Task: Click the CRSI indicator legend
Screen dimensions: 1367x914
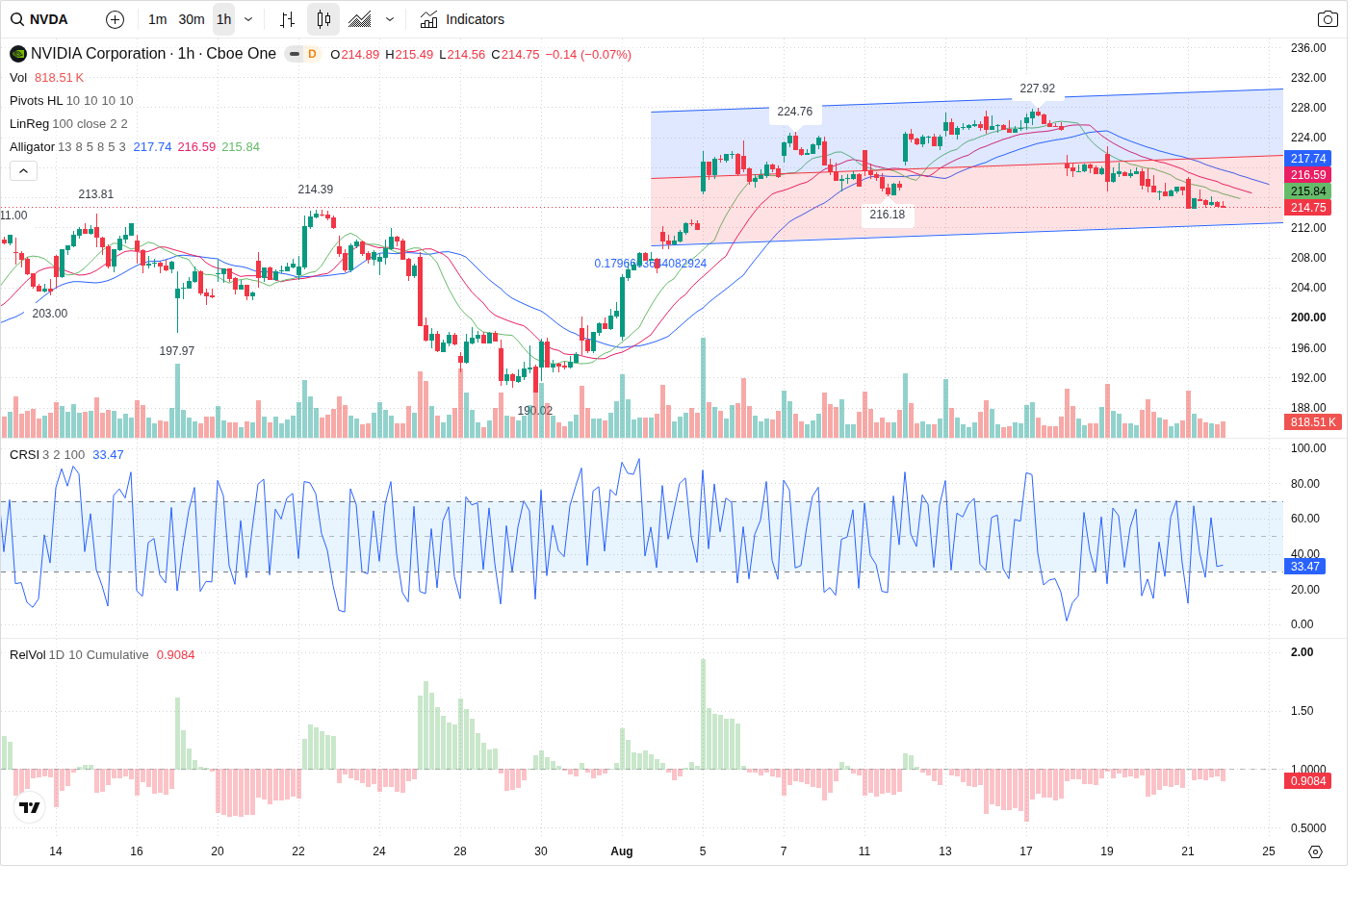Action: 24,455
